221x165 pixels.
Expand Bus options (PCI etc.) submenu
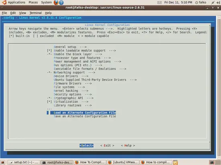click(78, 65)
